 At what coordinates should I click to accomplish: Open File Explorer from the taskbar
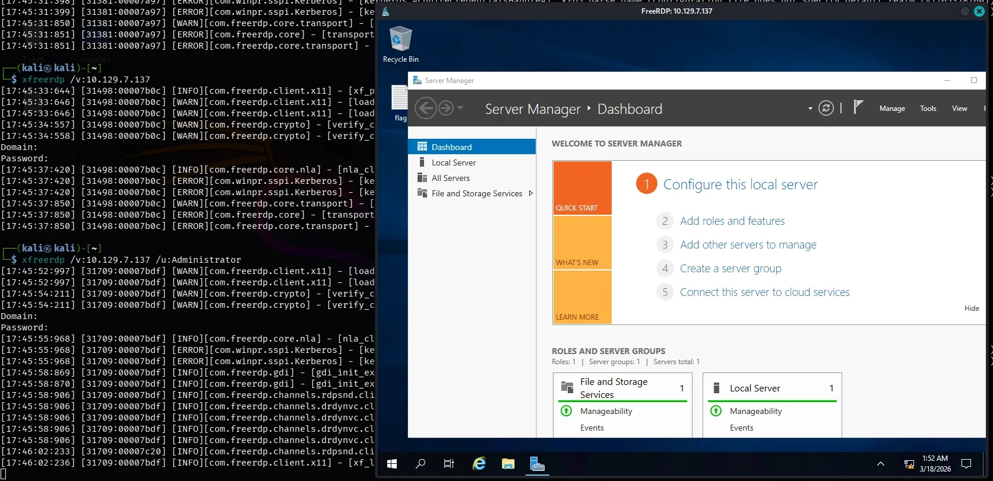508,464
